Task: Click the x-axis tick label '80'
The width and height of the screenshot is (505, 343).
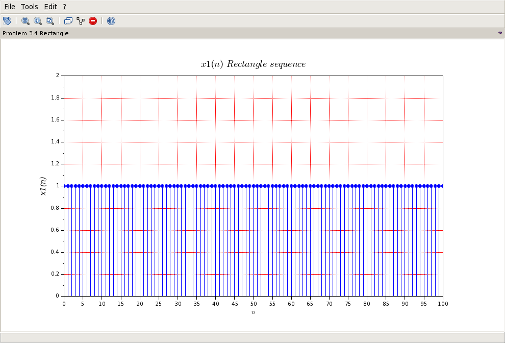Action: point(367,304)
